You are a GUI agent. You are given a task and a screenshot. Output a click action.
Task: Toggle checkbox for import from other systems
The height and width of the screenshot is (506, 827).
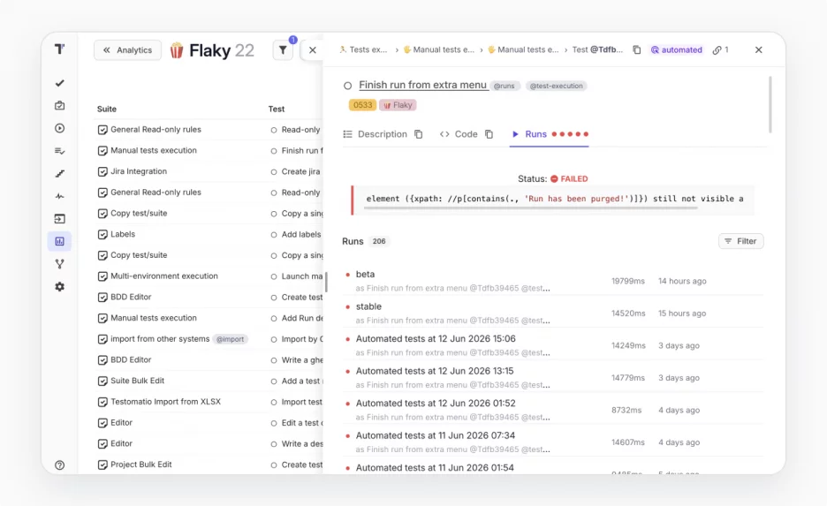[x=102, y=339]
